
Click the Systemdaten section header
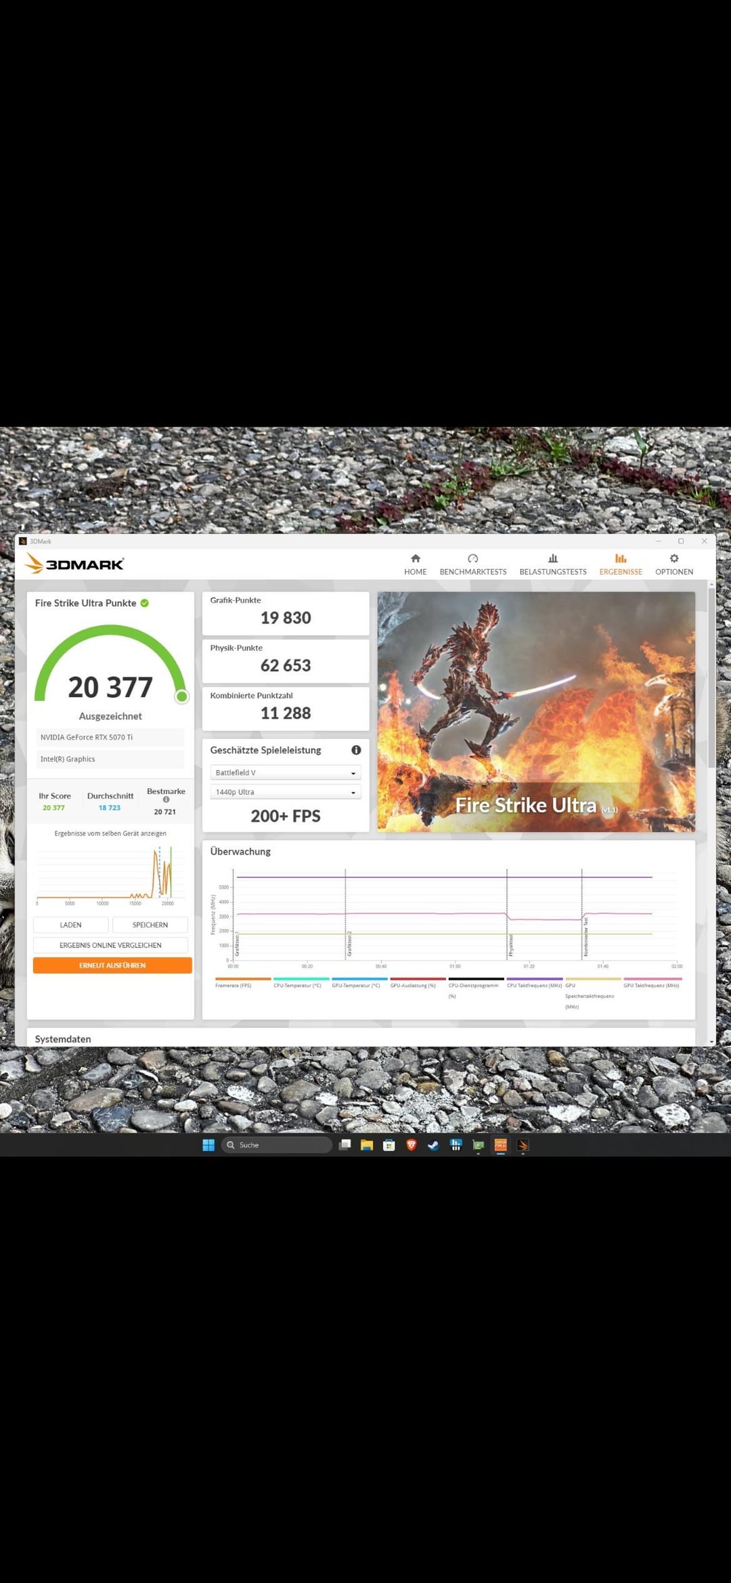[x=63, y=1038]
